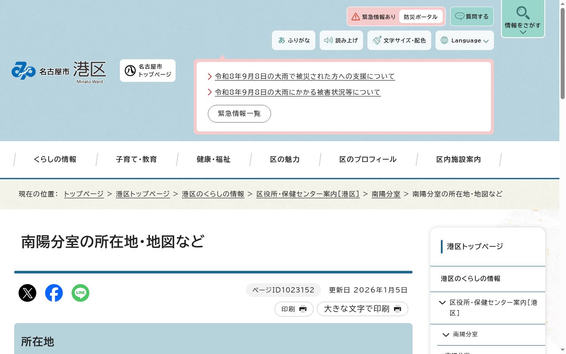The image size is (566, 354).
Task: Click breadcrumb 港区のくらしの情報 link
Action: [213, 194]
